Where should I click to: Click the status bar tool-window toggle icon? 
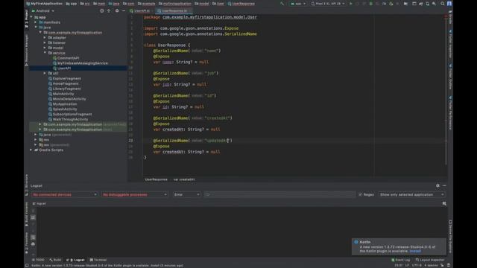pyautogui.click(x=27, y=265)
